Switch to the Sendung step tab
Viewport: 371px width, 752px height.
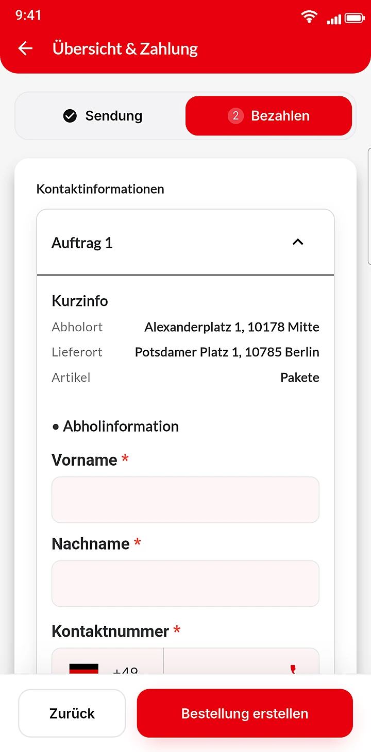point(102,116)
